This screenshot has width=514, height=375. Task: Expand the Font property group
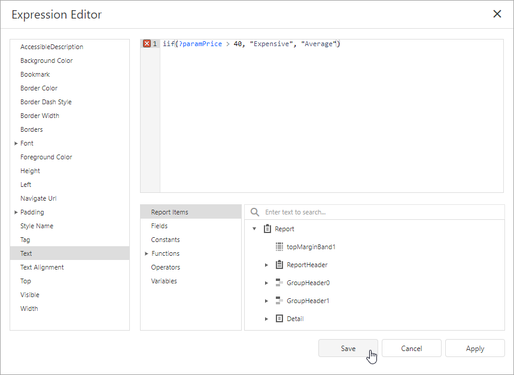pyautogui.click(x=16, y=143)
